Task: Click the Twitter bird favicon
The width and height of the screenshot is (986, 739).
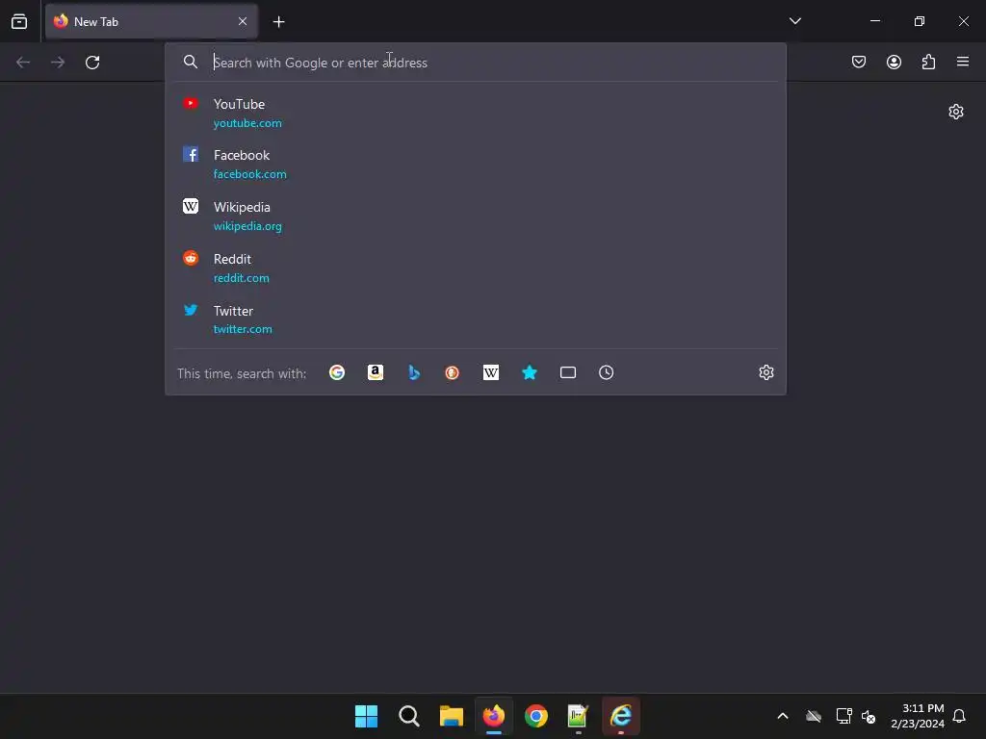Action: [191, 309]
